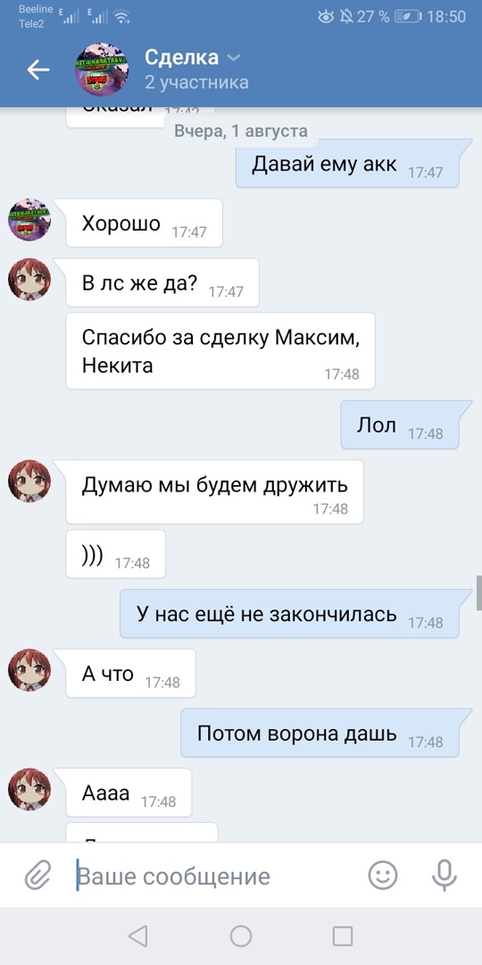Select the Думаю мы будем дружить message
482x965 pixels.
coord(214,492)
